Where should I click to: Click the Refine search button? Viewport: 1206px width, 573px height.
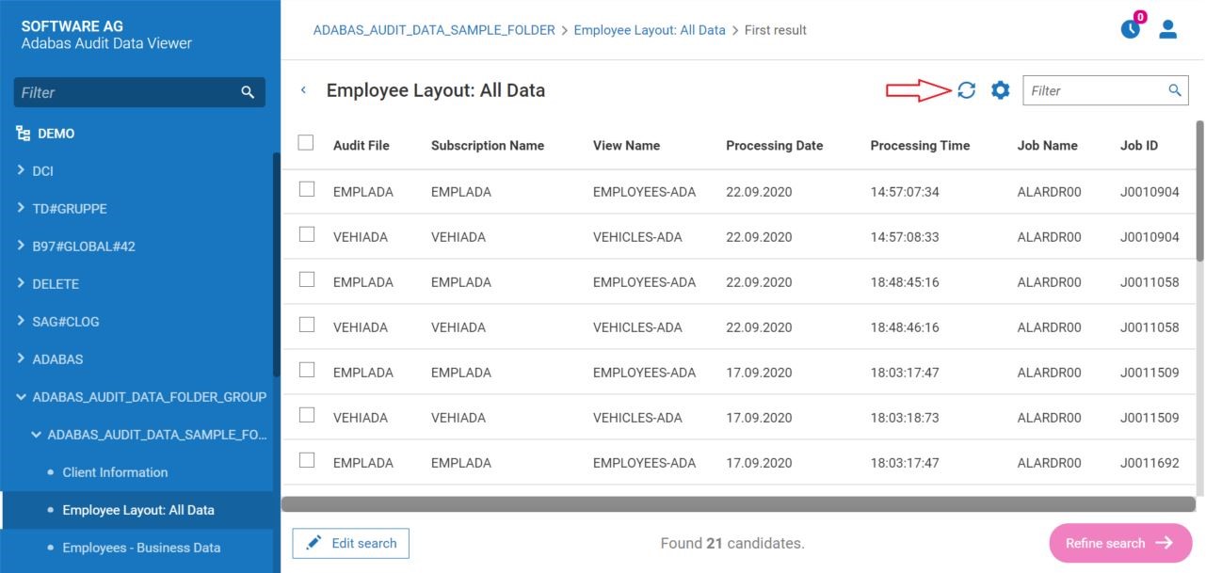pyautogui.click(x=1120, y=543)
